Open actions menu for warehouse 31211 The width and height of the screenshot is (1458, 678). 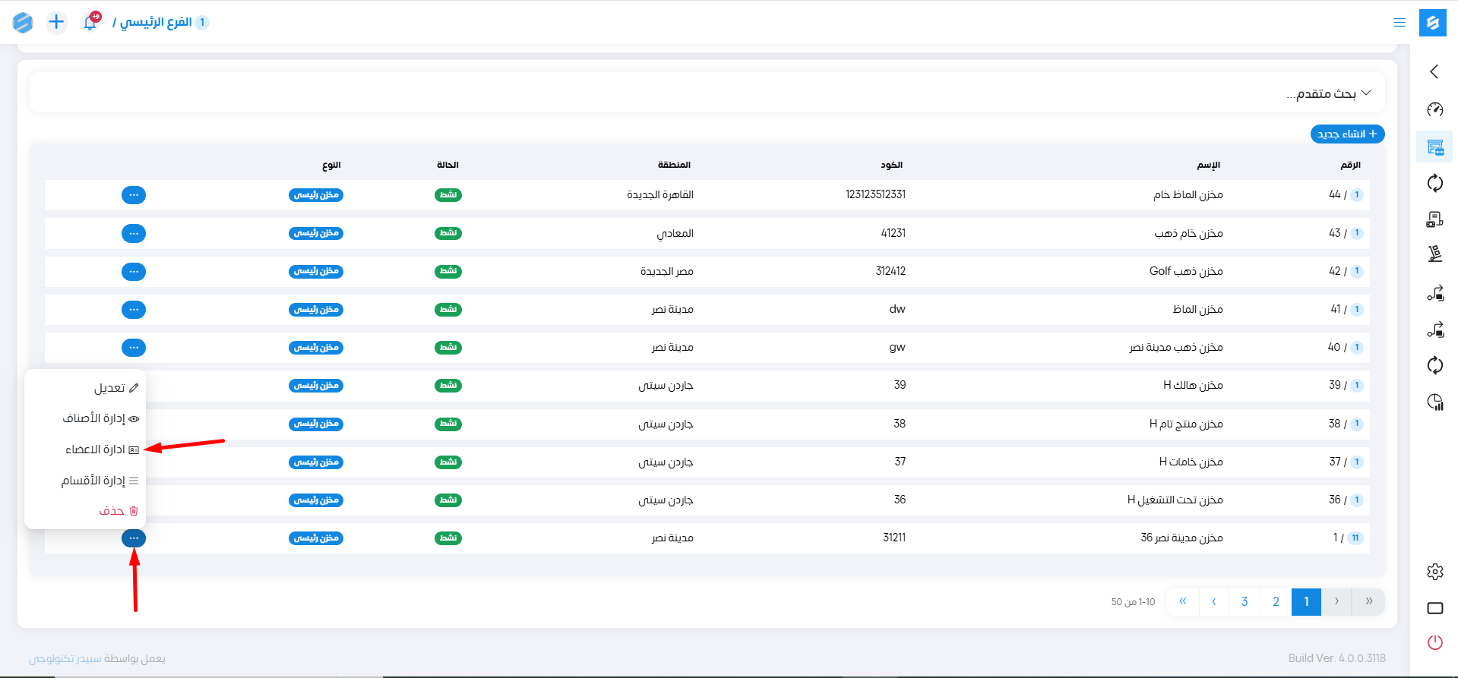[134, 538]
